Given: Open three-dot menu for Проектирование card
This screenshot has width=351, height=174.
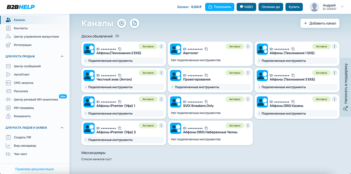Looking at the screenshot, I should point(248,73).
